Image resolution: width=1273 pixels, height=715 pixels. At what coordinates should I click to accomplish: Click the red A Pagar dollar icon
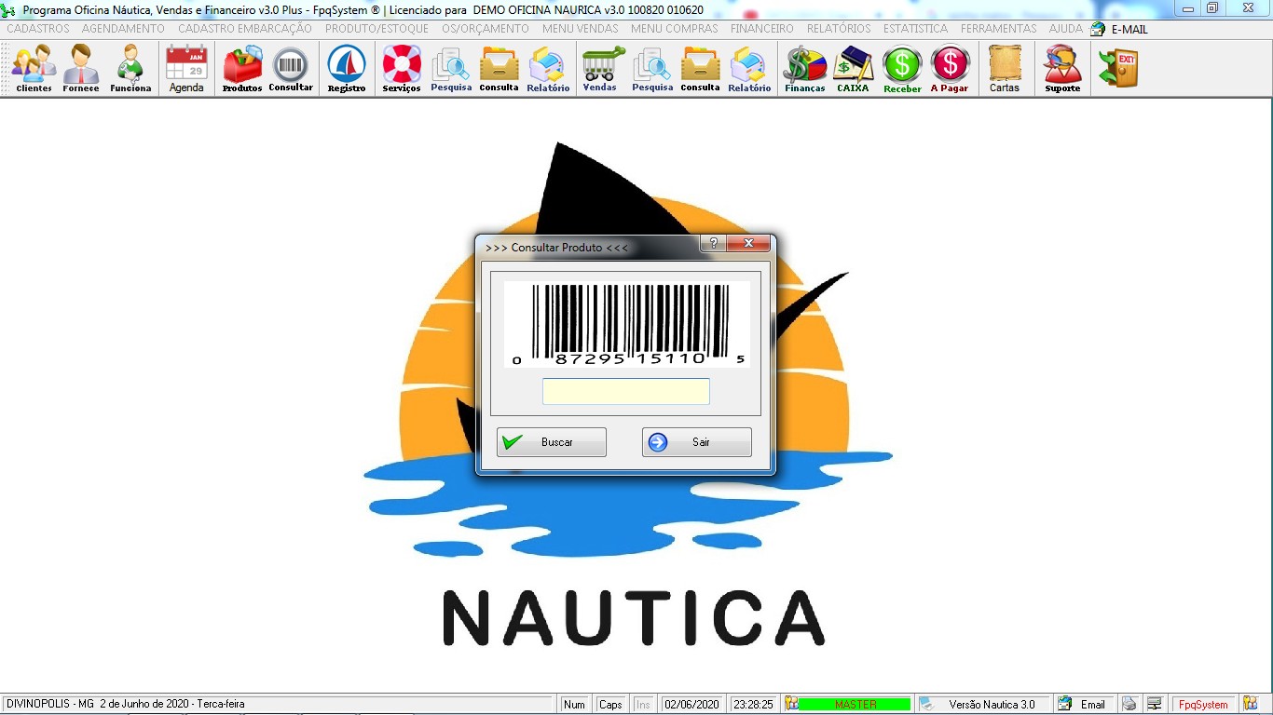950,69
